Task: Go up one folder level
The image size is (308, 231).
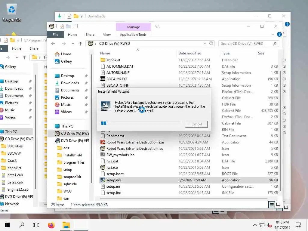Action: (x=80, y=44)
